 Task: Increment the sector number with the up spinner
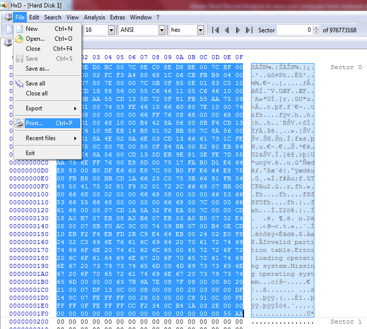(x=316, y=28)
